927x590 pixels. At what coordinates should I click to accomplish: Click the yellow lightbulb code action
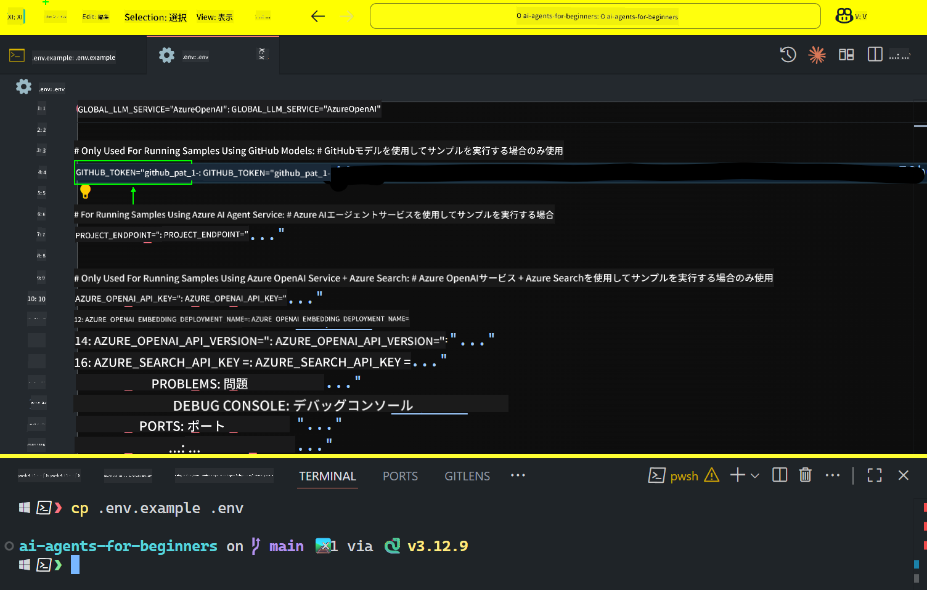click(x=86, y=192)
